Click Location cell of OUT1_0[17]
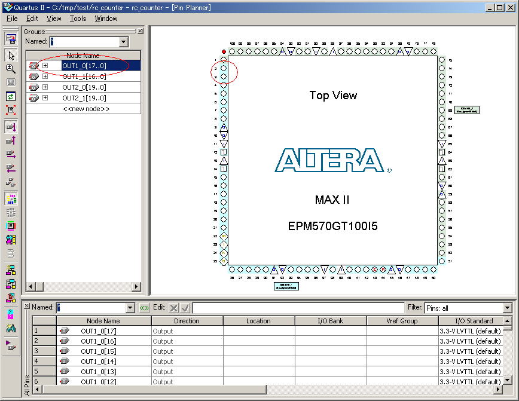Image resolution: width=519 pixels, height=401 pixels. coord(259,331)
